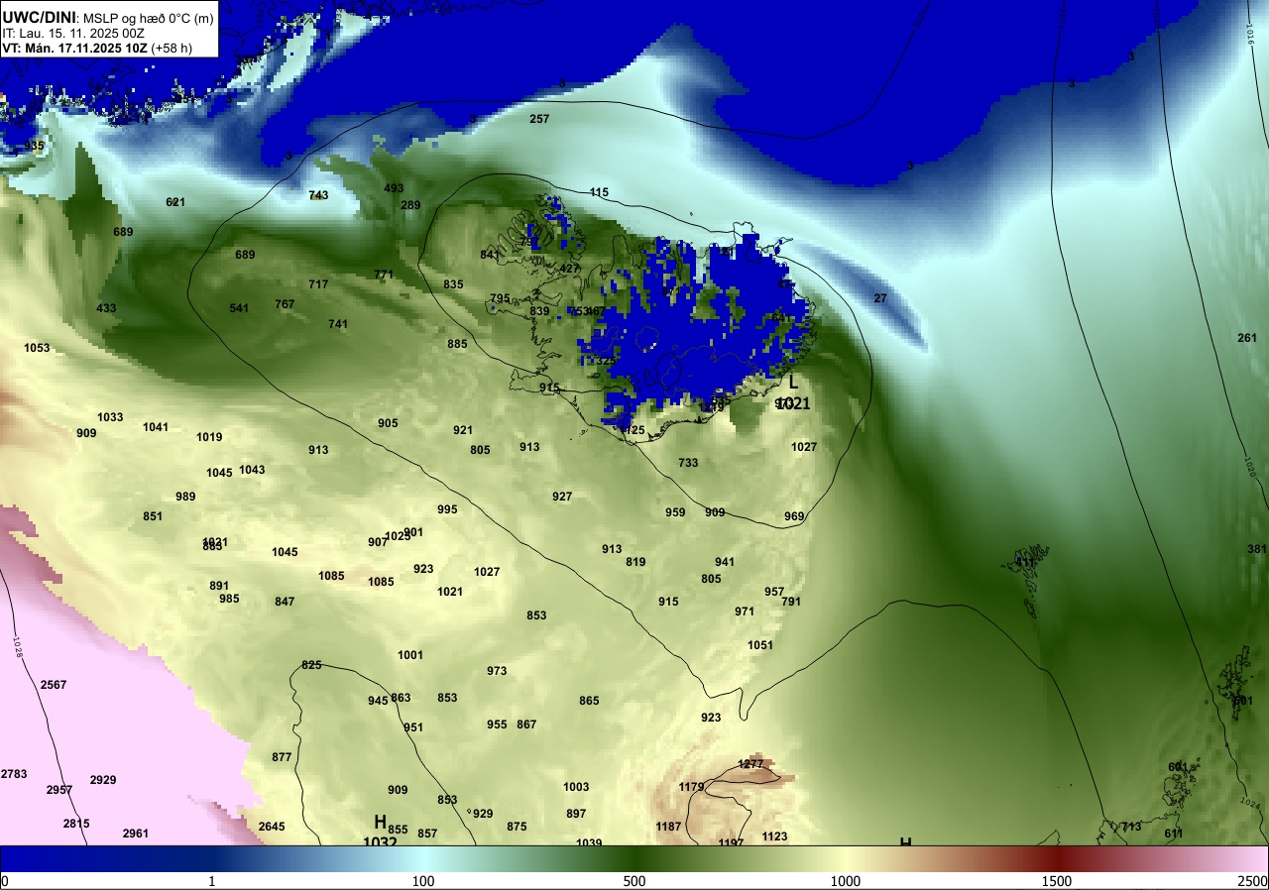This screenshot has width=1269, height=890.
Task: Click the height value 1041
Action: click(x=156, y=427)
